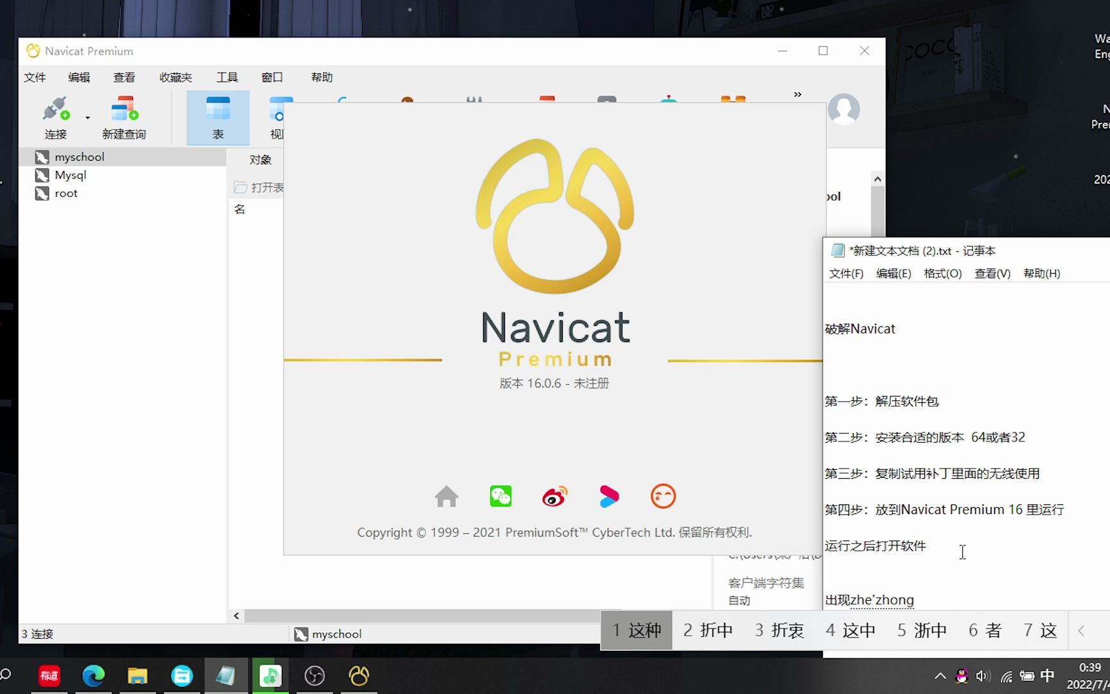Show hidden system tray icons

(x=940, y=676)
